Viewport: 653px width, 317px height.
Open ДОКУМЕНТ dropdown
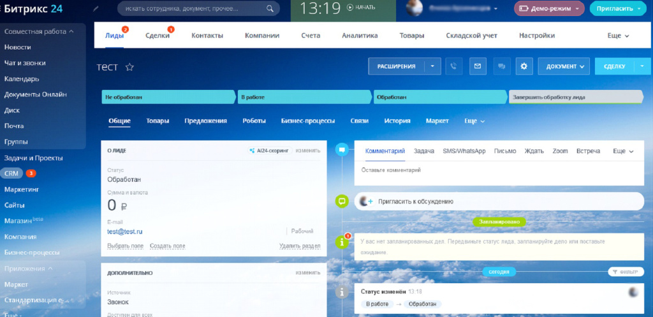[564, 66]
